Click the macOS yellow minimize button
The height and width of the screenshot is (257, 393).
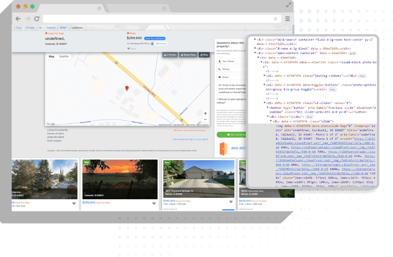(25, 6)
